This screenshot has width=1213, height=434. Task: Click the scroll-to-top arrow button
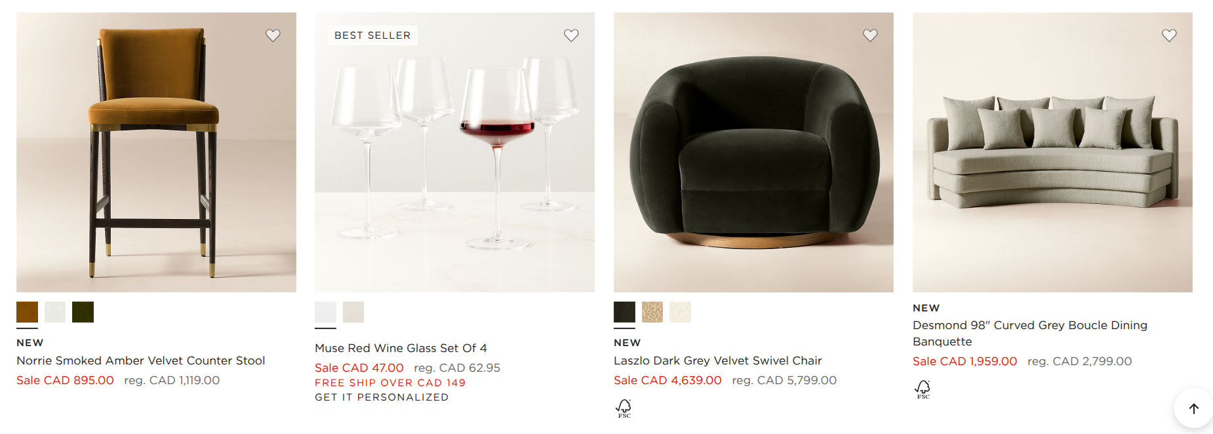[1193, 408]
